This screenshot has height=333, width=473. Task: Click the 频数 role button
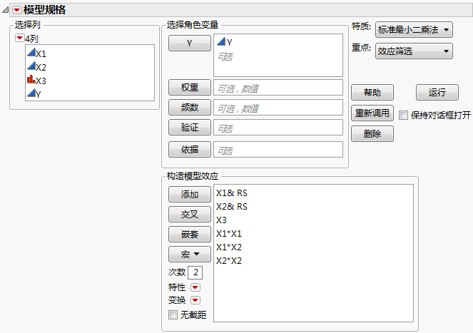(x=190, y=108)
